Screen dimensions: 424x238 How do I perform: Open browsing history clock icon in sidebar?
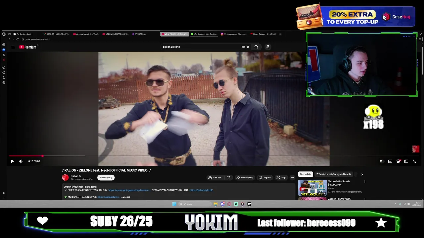4,72
